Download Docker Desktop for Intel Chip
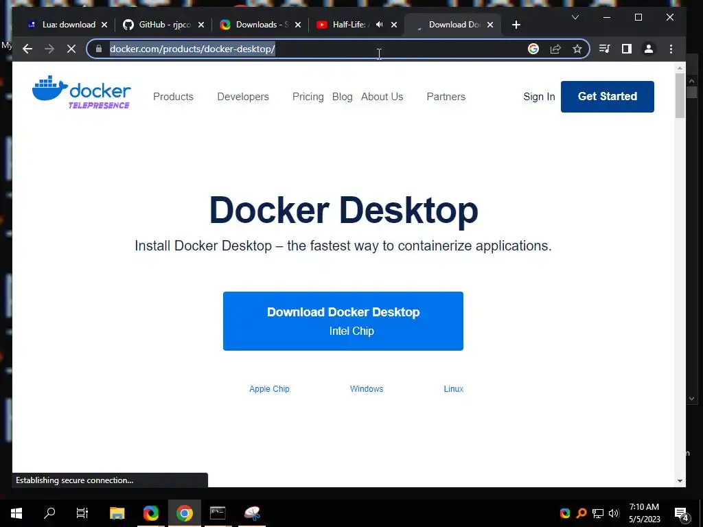703x527 pixels. (x=343, y=321)
